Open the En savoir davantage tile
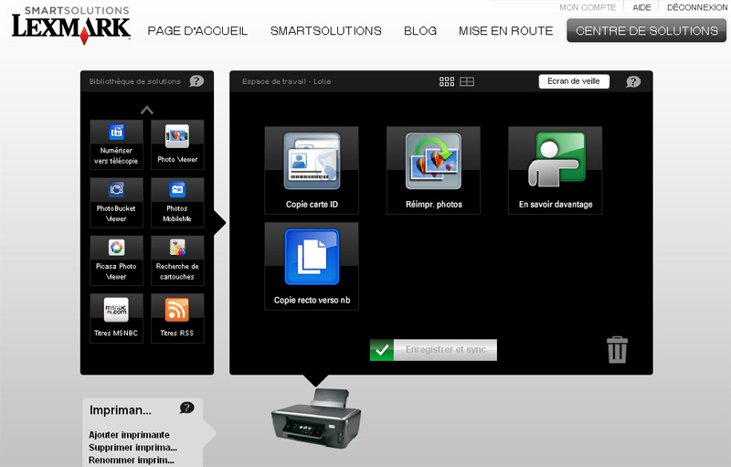This screenshot has height=467, width=731. (555, 170)
